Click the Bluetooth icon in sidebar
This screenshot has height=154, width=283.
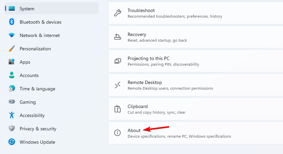(12, 22)
